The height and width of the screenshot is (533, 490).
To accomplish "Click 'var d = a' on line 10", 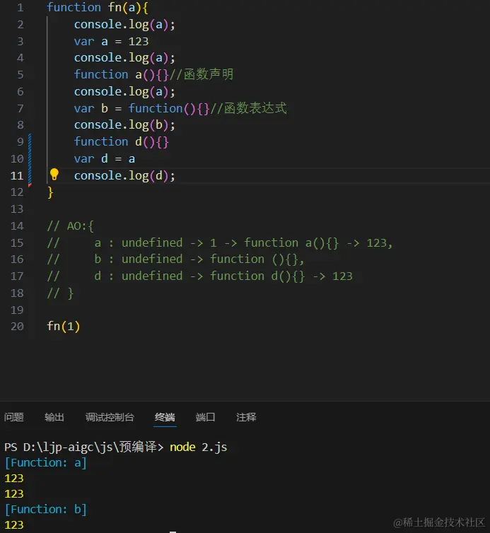I will click(x=105, y=159).
